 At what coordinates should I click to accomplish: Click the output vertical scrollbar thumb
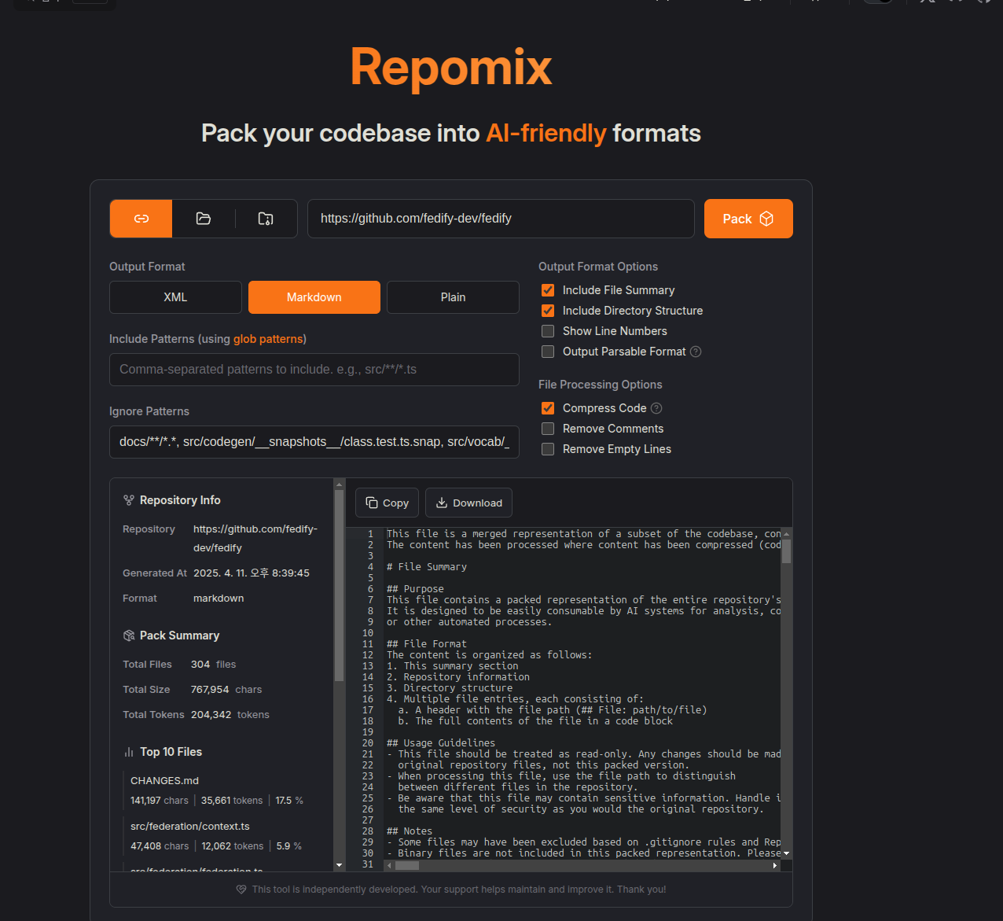point(786,551)
